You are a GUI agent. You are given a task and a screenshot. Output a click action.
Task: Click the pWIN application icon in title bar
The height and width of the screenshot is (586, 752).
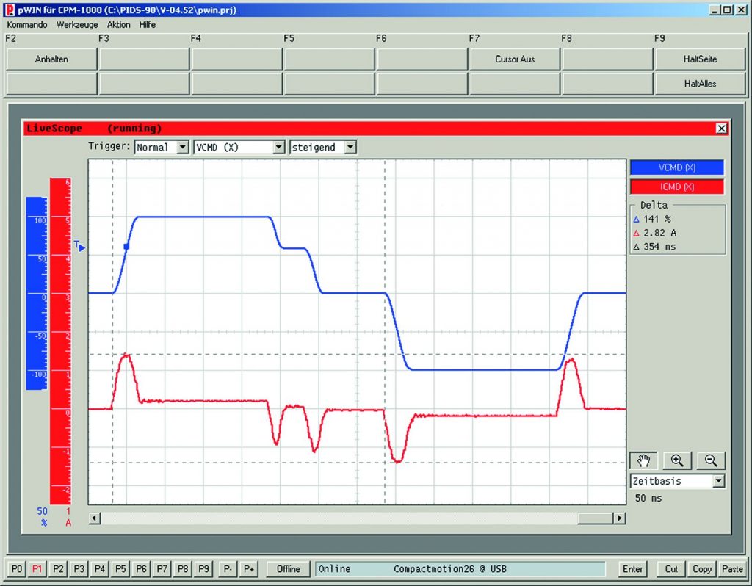10,10
